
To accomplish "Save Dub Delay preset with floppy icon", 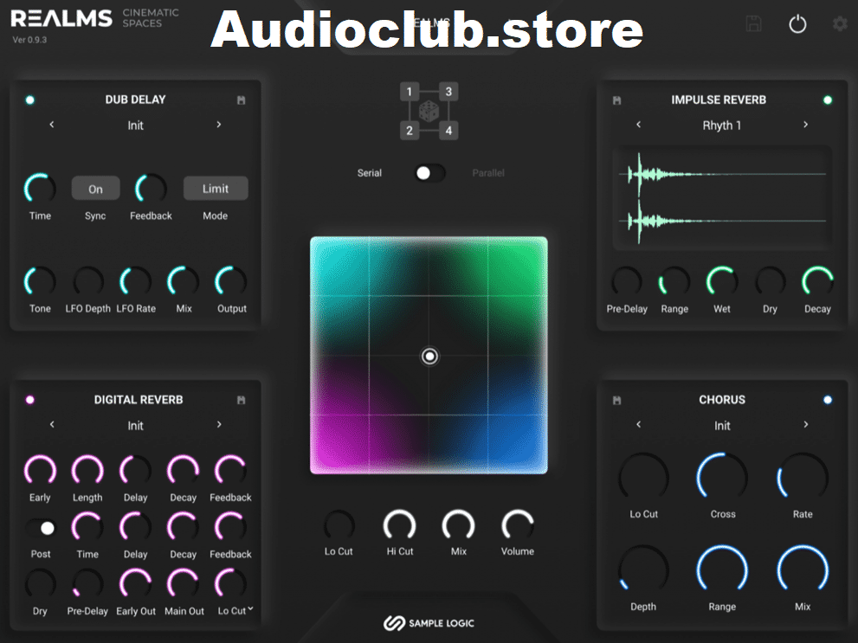I will point(242,100).
